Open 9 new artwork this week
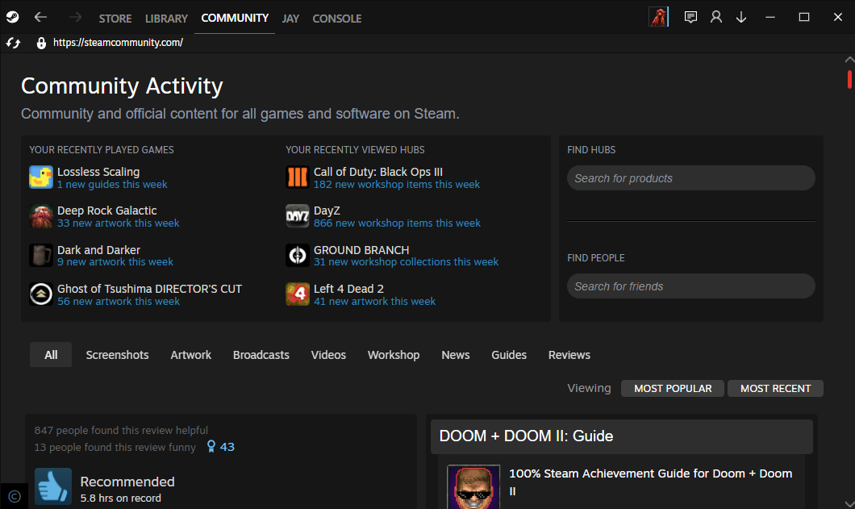Viewport: 855px width, 509px height. [115, 262]
